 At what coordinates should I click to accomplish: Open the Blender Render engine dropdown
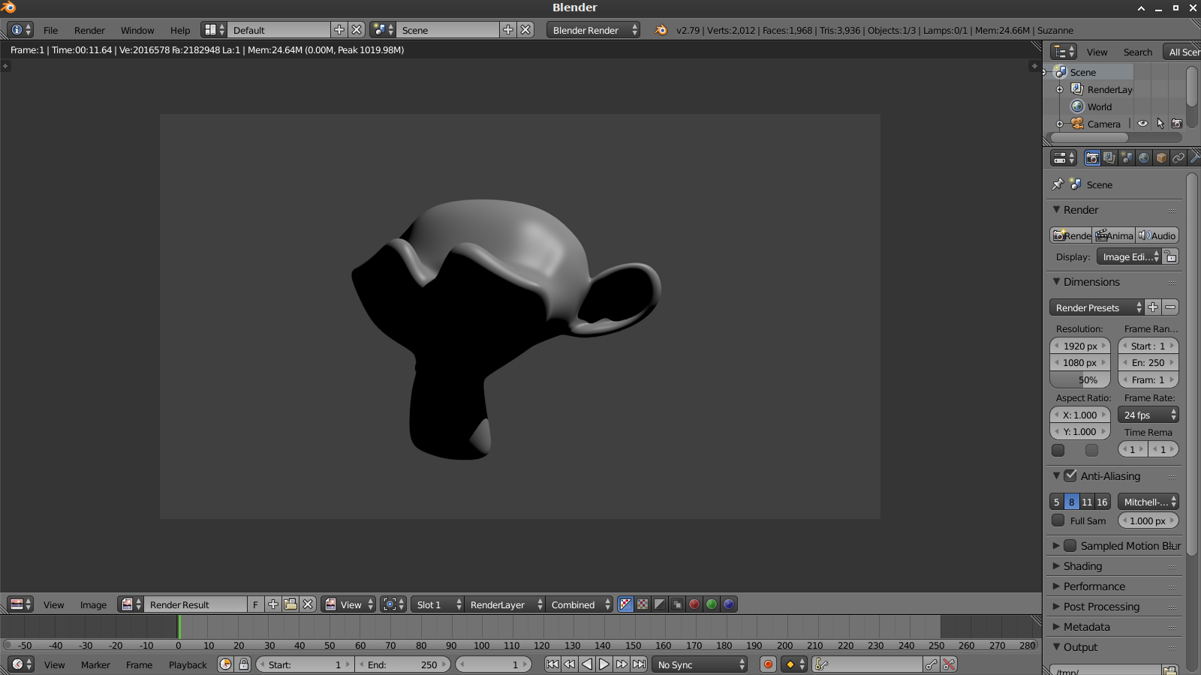[593, 30]
